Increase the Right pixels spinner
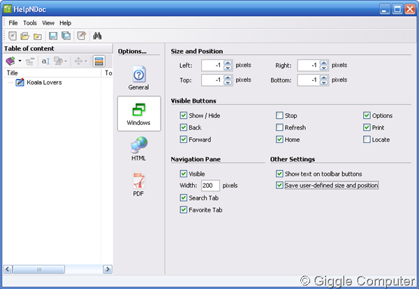Viewport: 419px width, 289px height. tap(324, 63)
